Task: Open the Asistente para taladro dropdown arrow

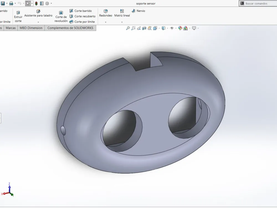Action: click(x=38, y=22)
